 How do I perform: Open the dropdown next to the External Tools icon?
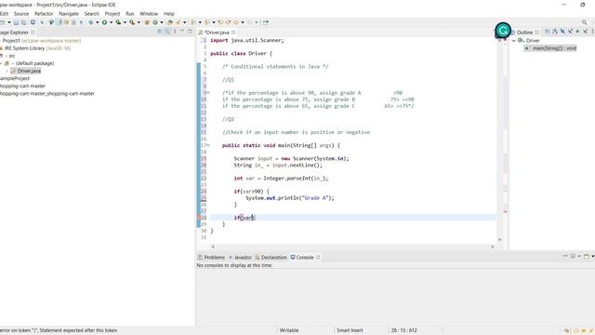point(139,22)
